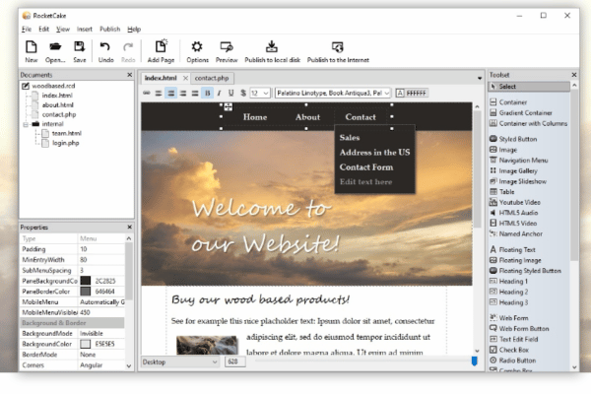Collapse the internal folder
This screenshot has width=591, height=394.
(26, 124)
